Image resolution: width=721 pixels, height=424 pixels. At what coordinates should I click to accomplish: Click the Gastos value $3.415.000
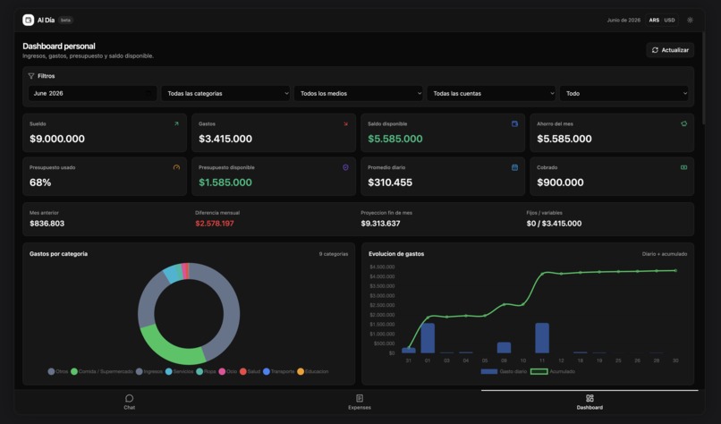point(225,139)
